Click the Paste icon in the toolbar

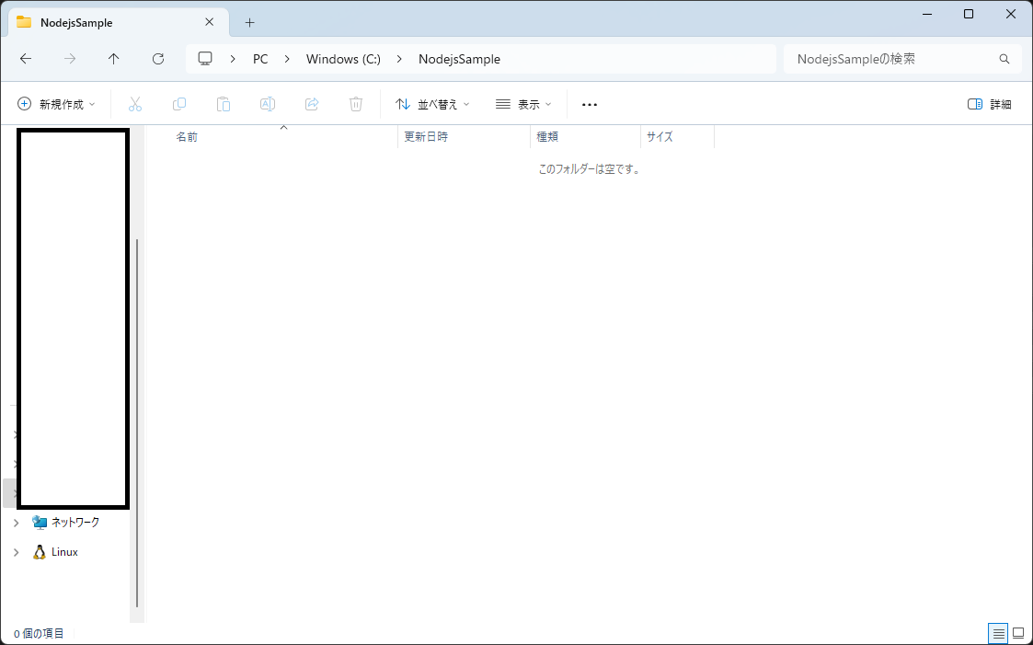pos(224,103)
